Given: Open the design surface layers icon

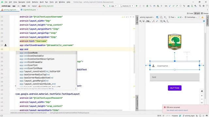Looking at the screenshot, I should [157, 17].
